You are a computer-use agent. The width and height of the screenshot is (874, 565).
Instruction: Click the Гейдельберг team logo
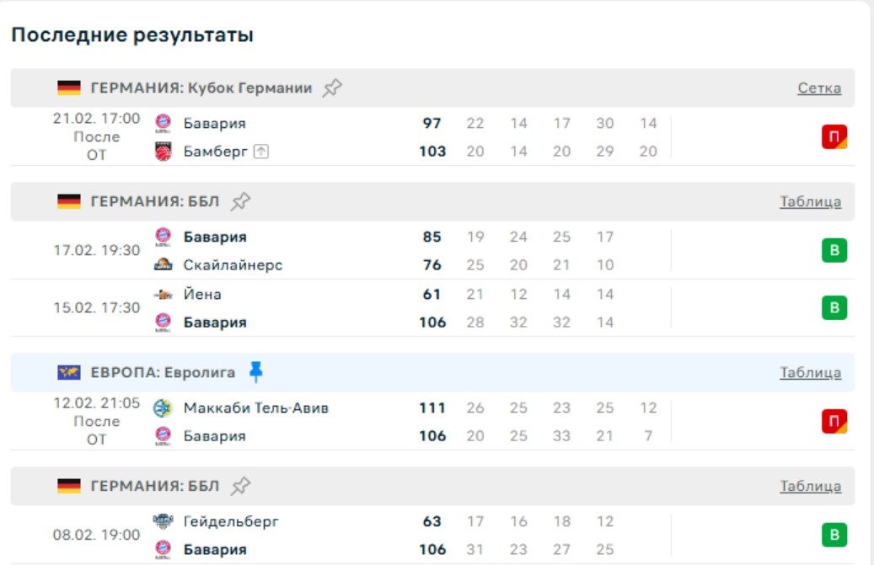(x=164, y=522)
